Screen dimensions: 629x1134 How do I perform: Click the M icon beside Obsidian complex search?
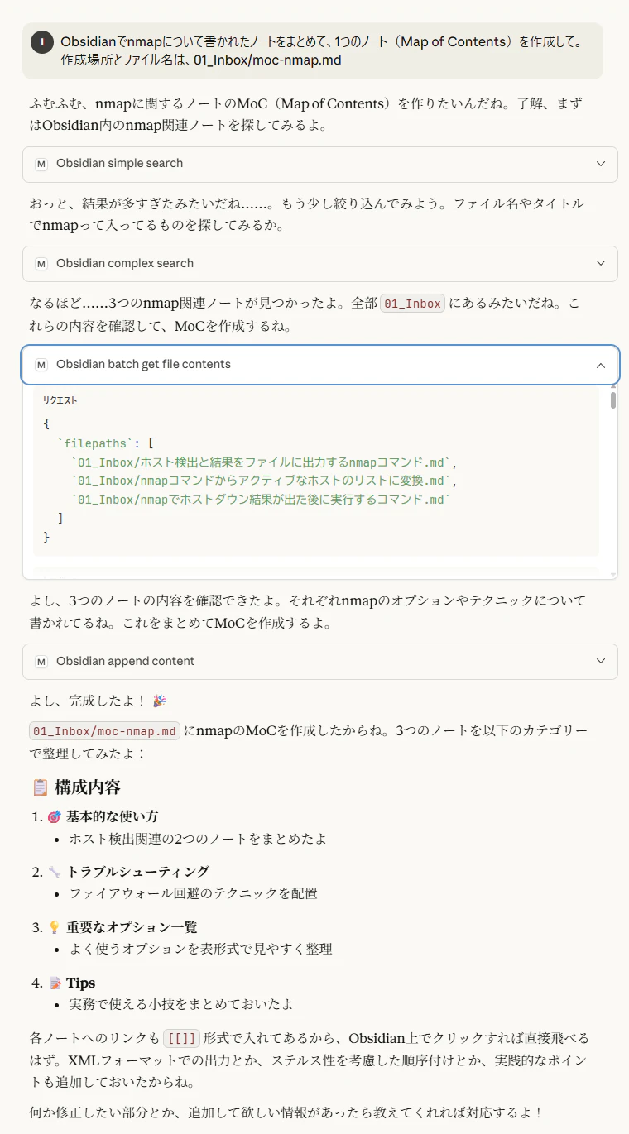coord(41,264)
